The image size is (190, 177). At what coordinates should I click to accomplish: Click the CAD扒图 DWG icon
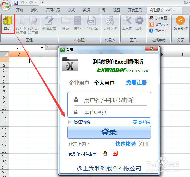(91, 21)
